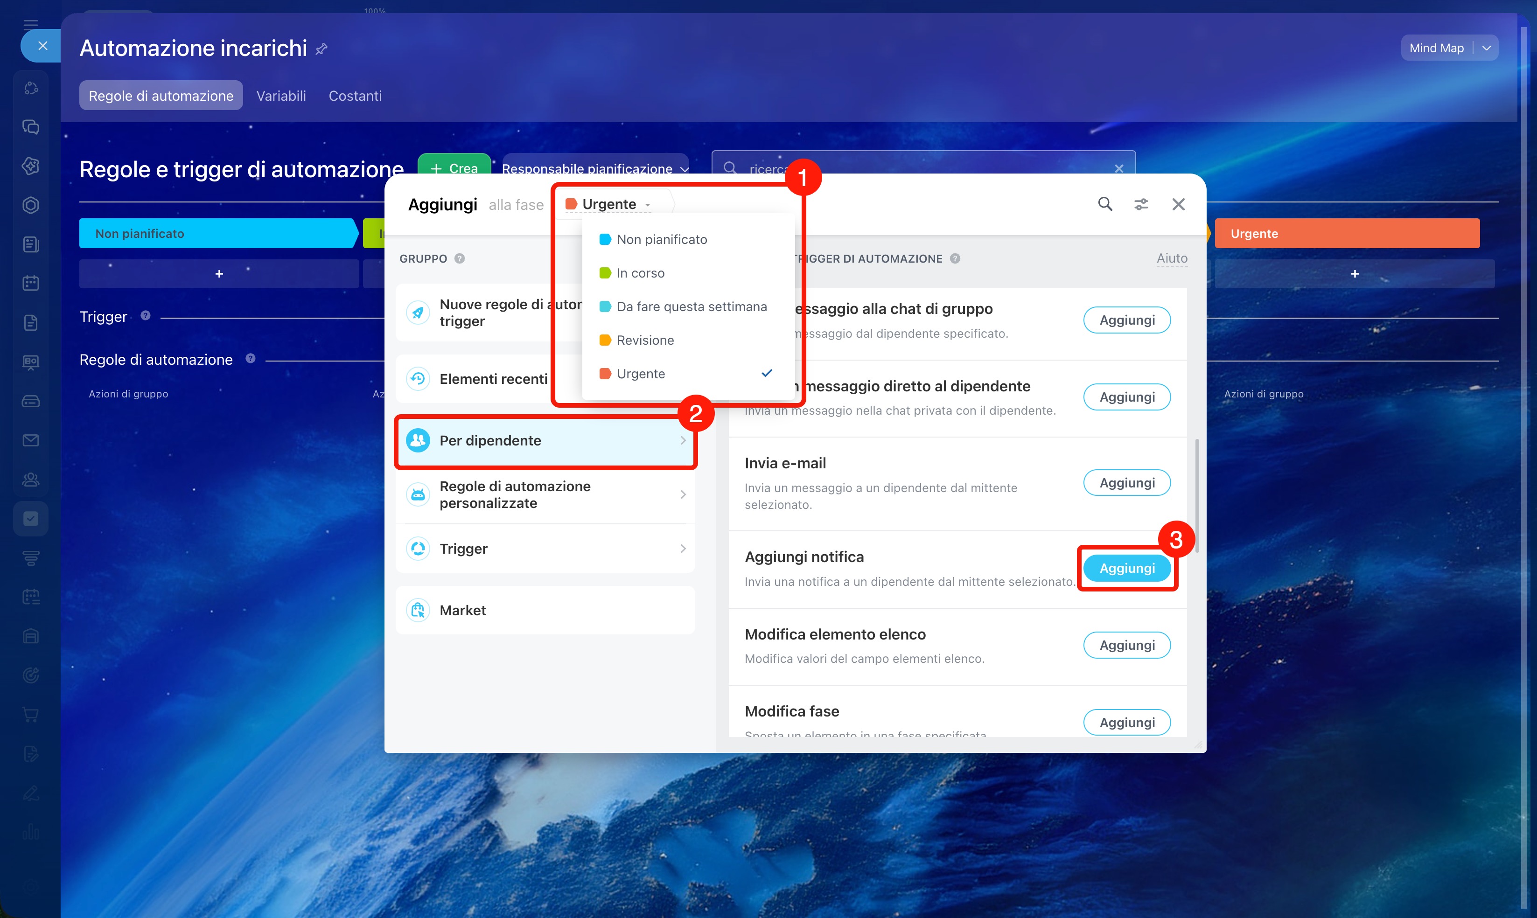Click the help icon next to GRUPPO
This screenshot has height=918, width=1537.
(x=459, y=258)
